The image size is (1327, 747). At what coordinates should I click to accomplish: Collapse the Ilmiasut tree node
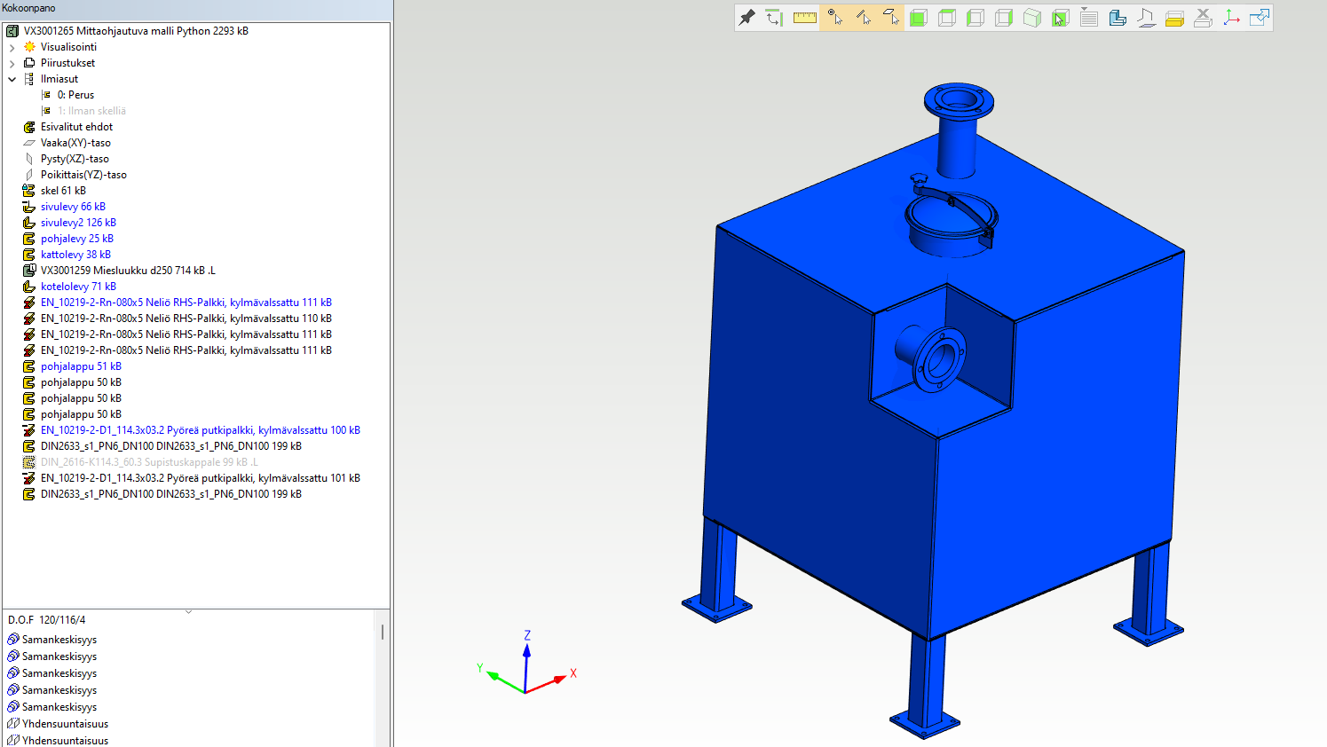point(12,79)
